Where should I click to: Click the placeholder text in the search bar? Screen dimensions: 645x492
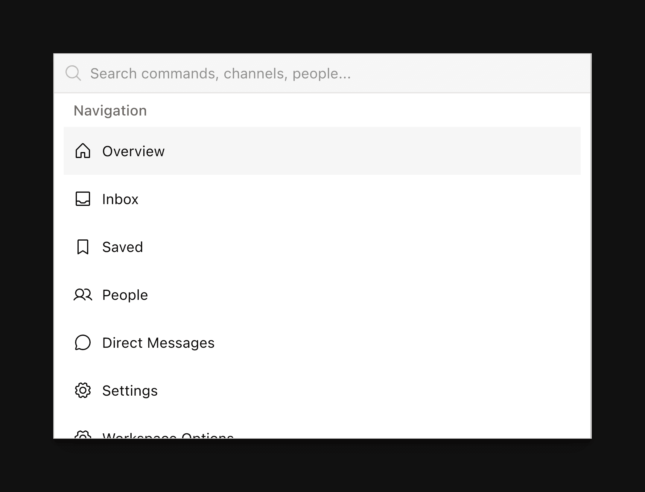pyautogui.click(x=221, y=73)
